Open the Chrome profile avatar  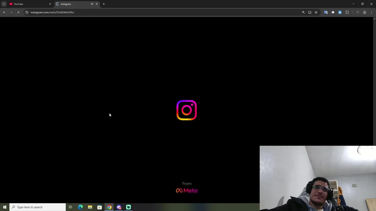pos(365,12)
